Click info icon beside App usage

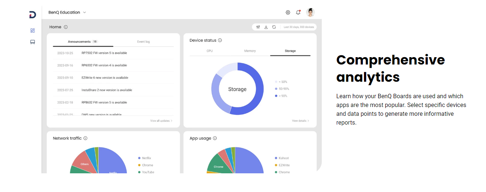coord(215,138)
